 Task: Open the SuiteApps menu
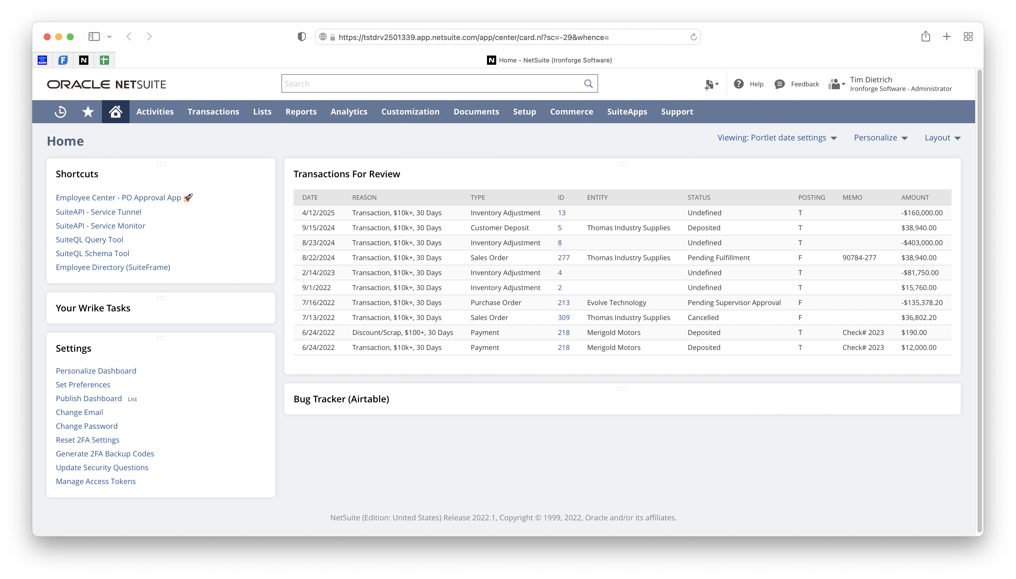(627, 112)
